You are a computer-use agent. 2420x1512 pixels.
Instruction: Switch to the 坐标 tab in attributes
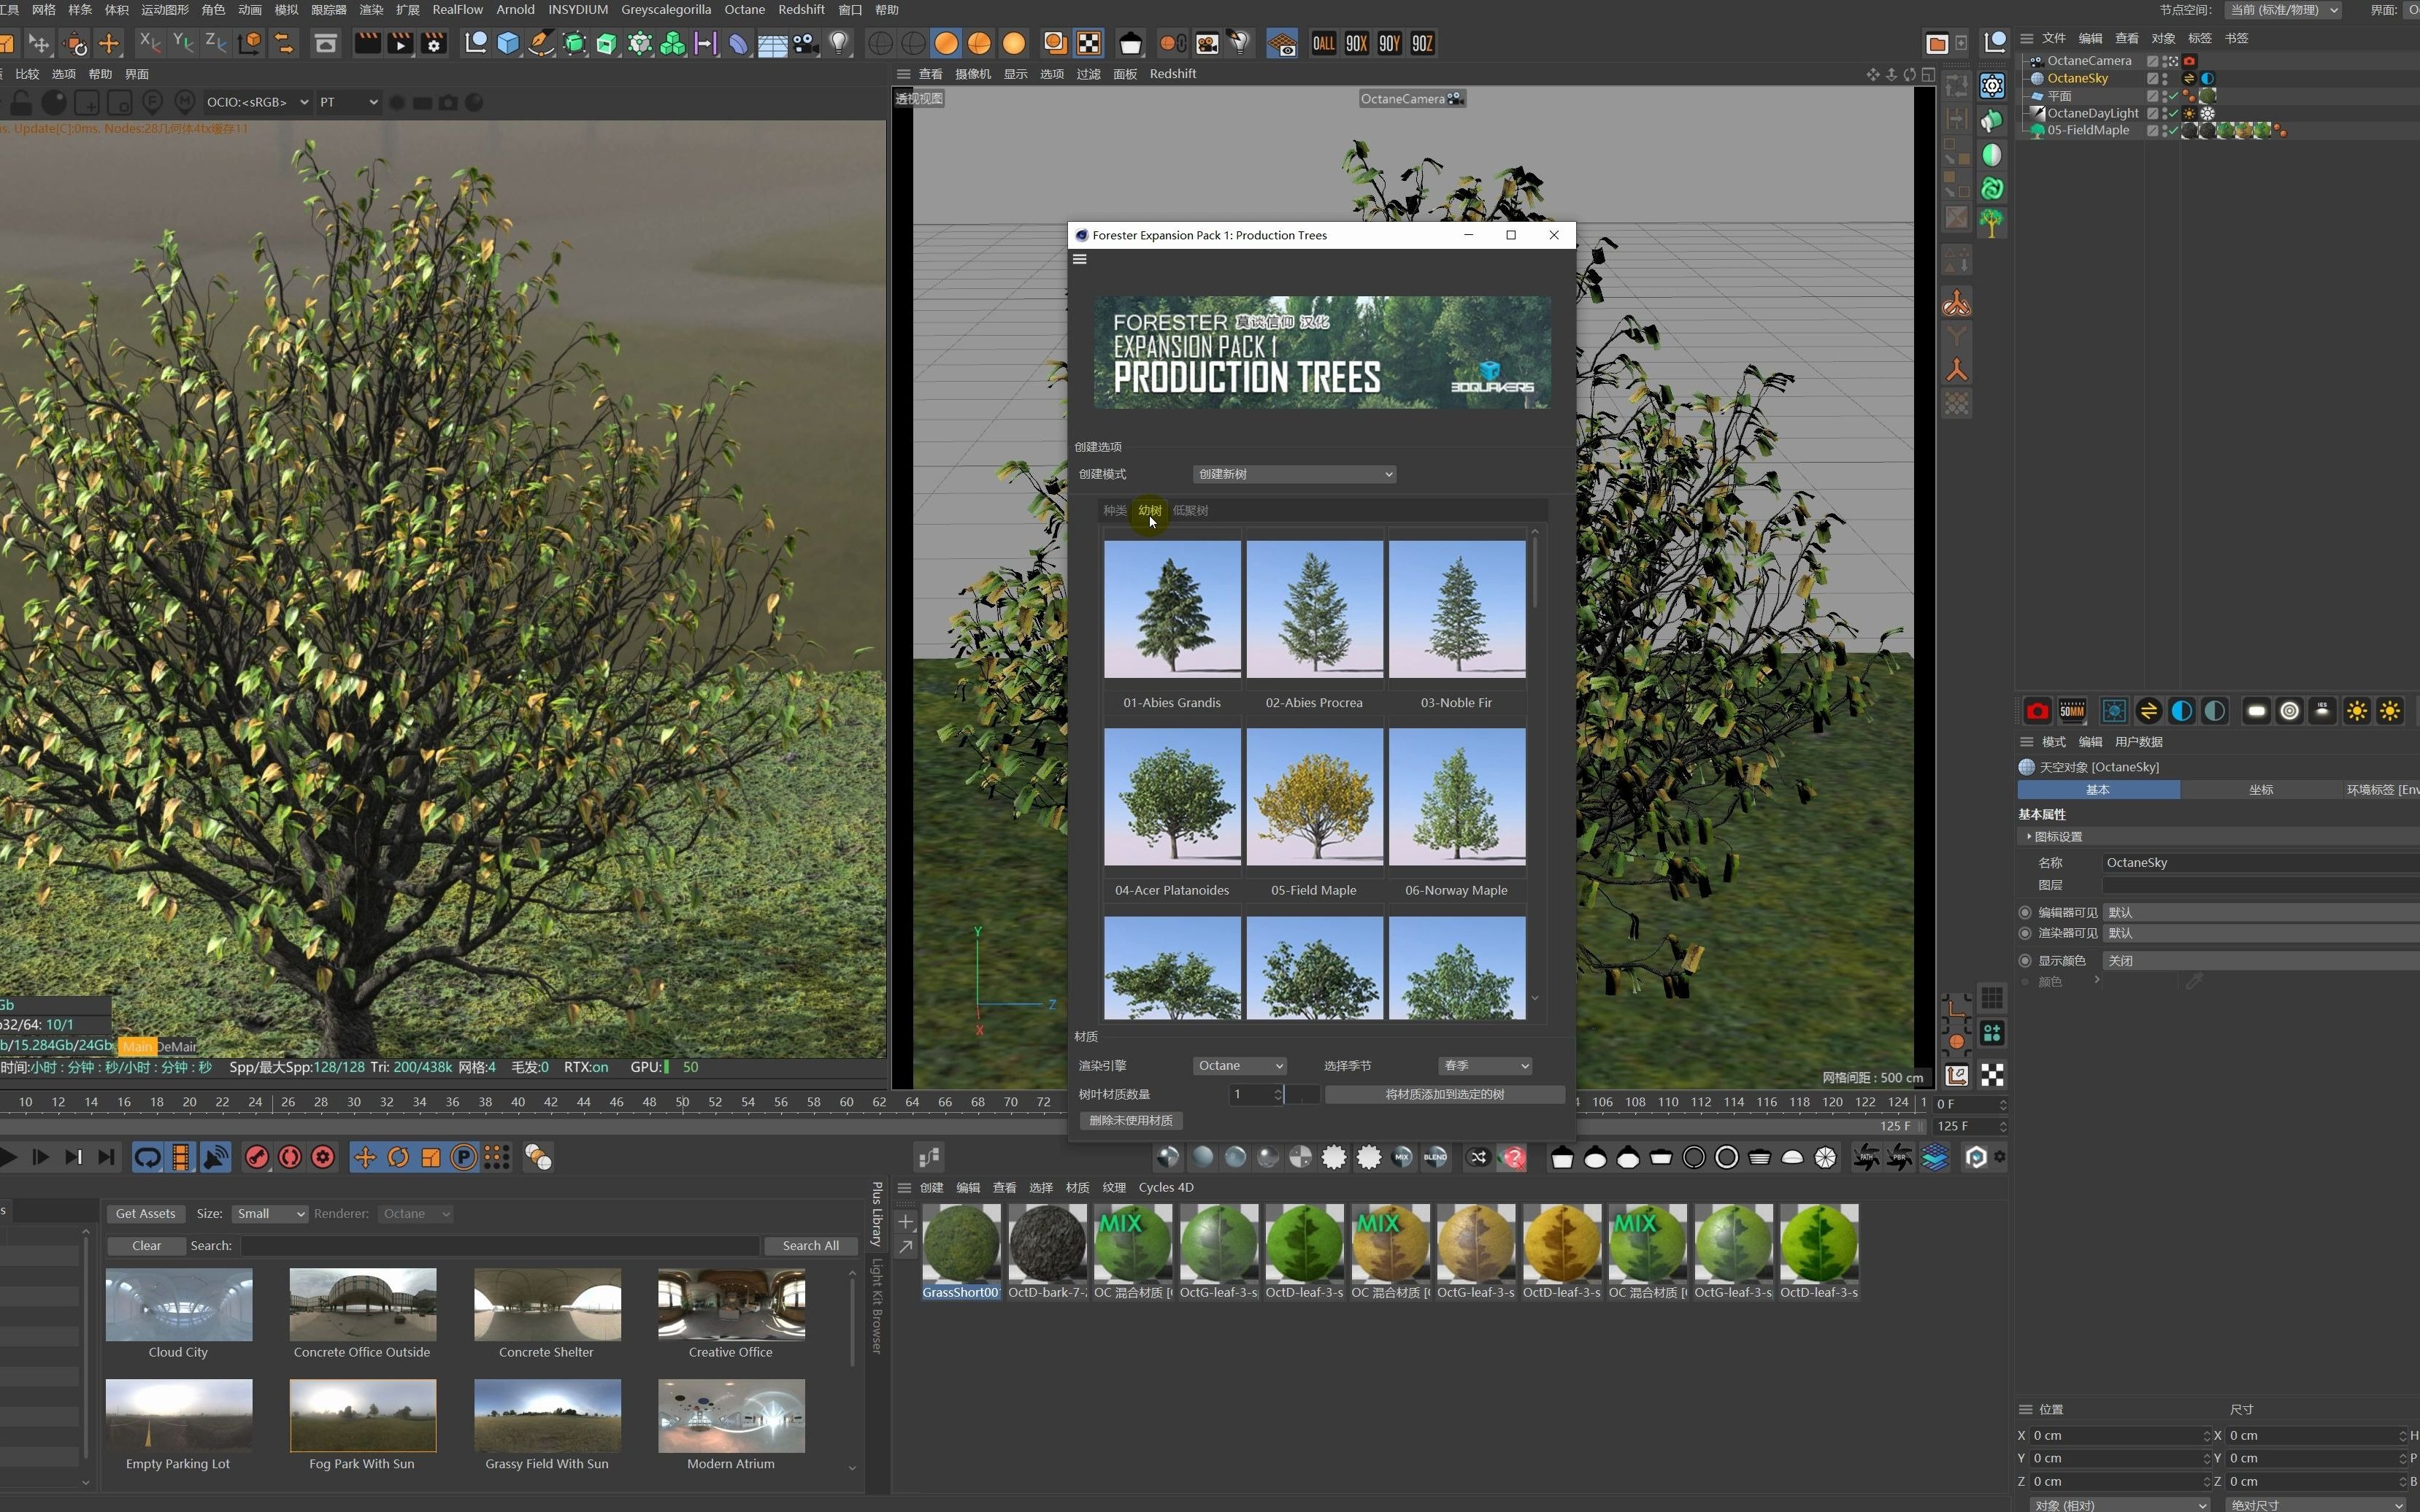pyautogui.click(x=2260, y=790)
